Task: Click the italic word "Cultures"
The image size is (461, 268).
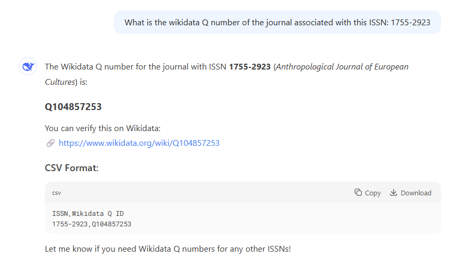Action: coord(60,82)
